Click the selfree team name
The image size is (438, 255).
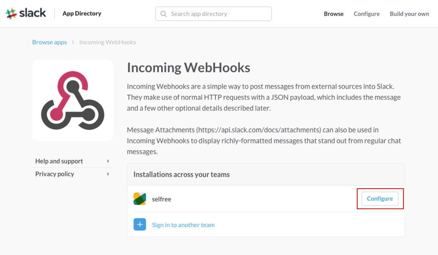[161, 199]
